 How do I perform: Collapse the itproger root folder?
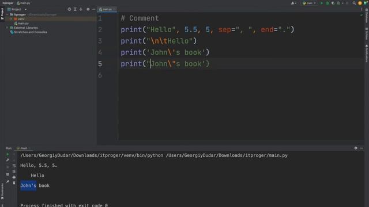click(7, 14)
